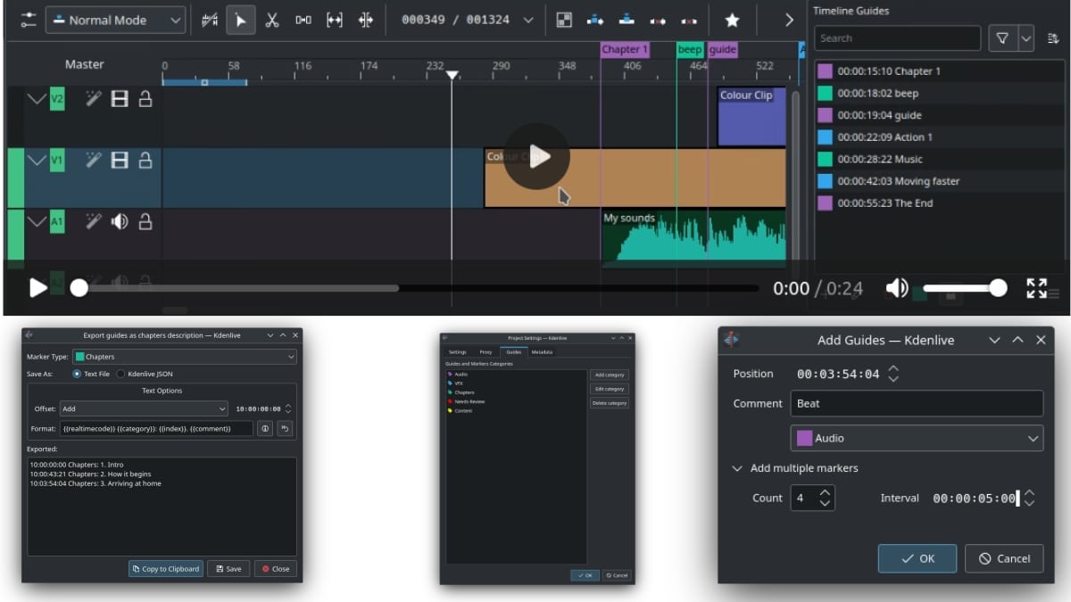Enter fullscreen with the player corner icon
This screenshot has width=1071, height=602.
pos(1036,288)
